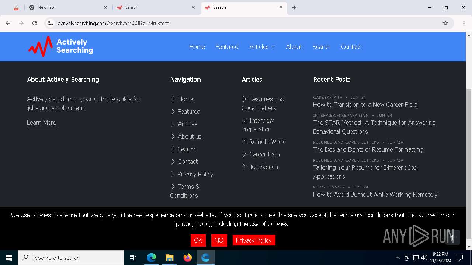Image resolution: width=472 pixels, height=265 pixels.
Task: Open Home in the top navigation
Action: [x=197, y=47]
